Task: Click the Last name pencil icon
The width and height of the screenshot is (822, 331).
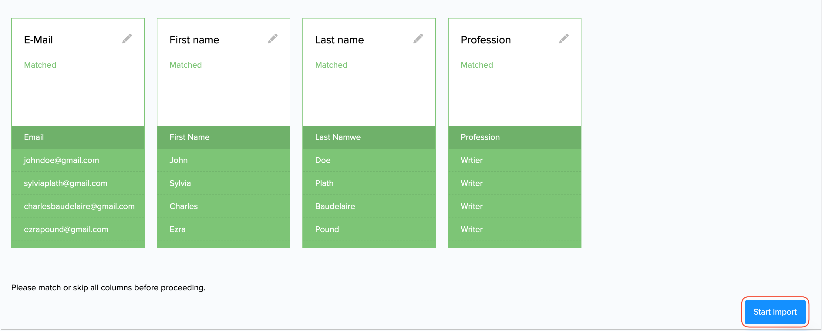Action: (418, 39)
